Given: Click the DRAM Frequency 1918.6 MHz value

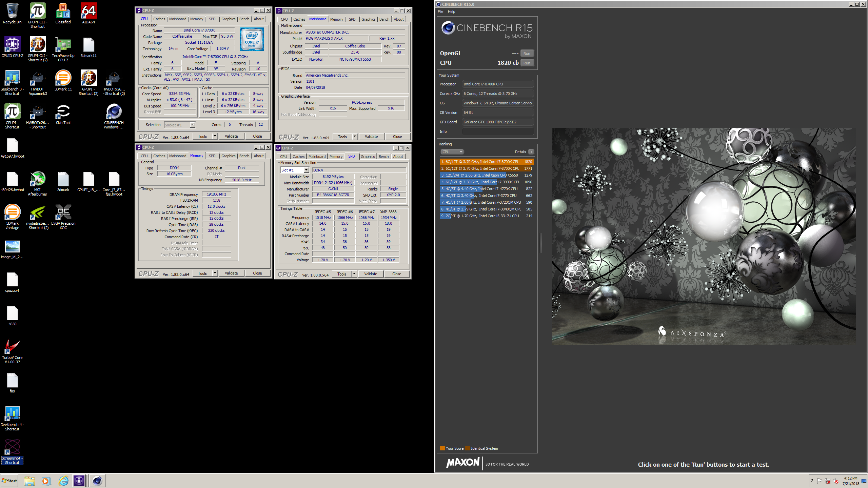Looking at the screenshot, I should (216, 195).
